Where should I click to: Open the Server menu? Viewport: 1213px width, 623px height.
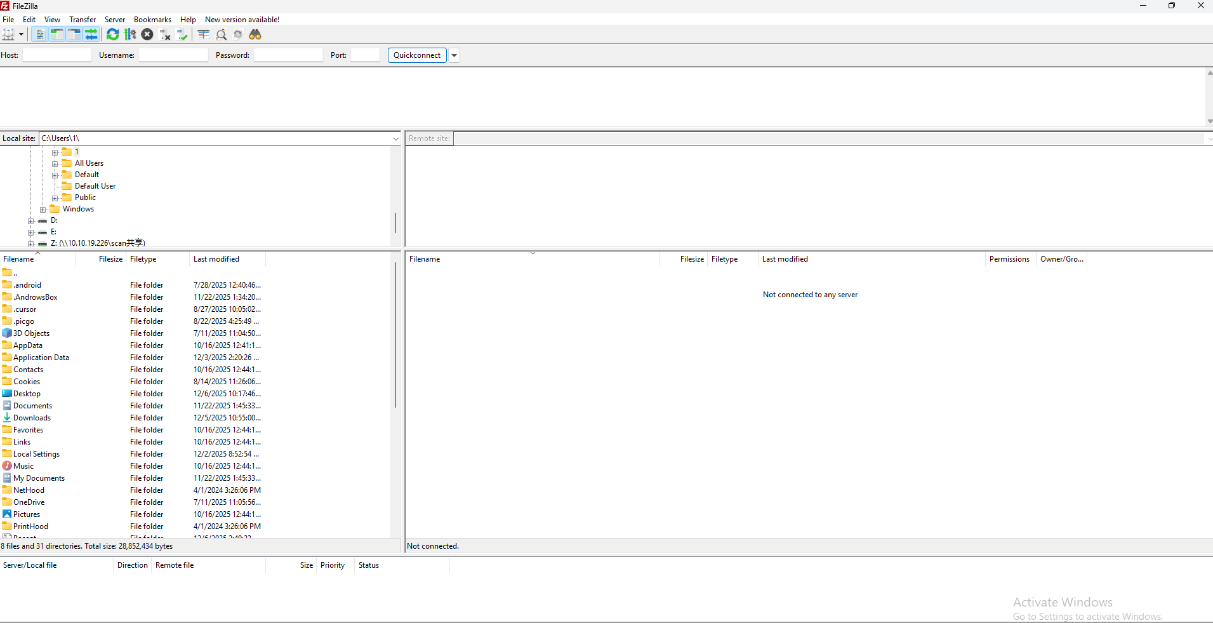pyautogui.click(x=115, y=20)
